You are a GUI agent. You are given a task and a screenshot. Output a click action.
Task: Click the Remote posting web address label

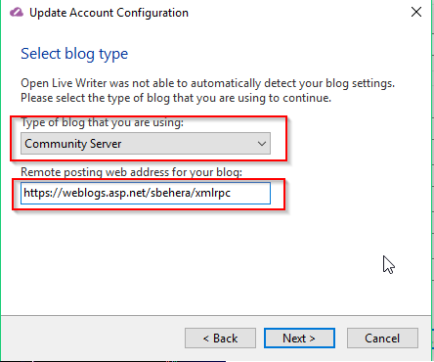point(132,172)
